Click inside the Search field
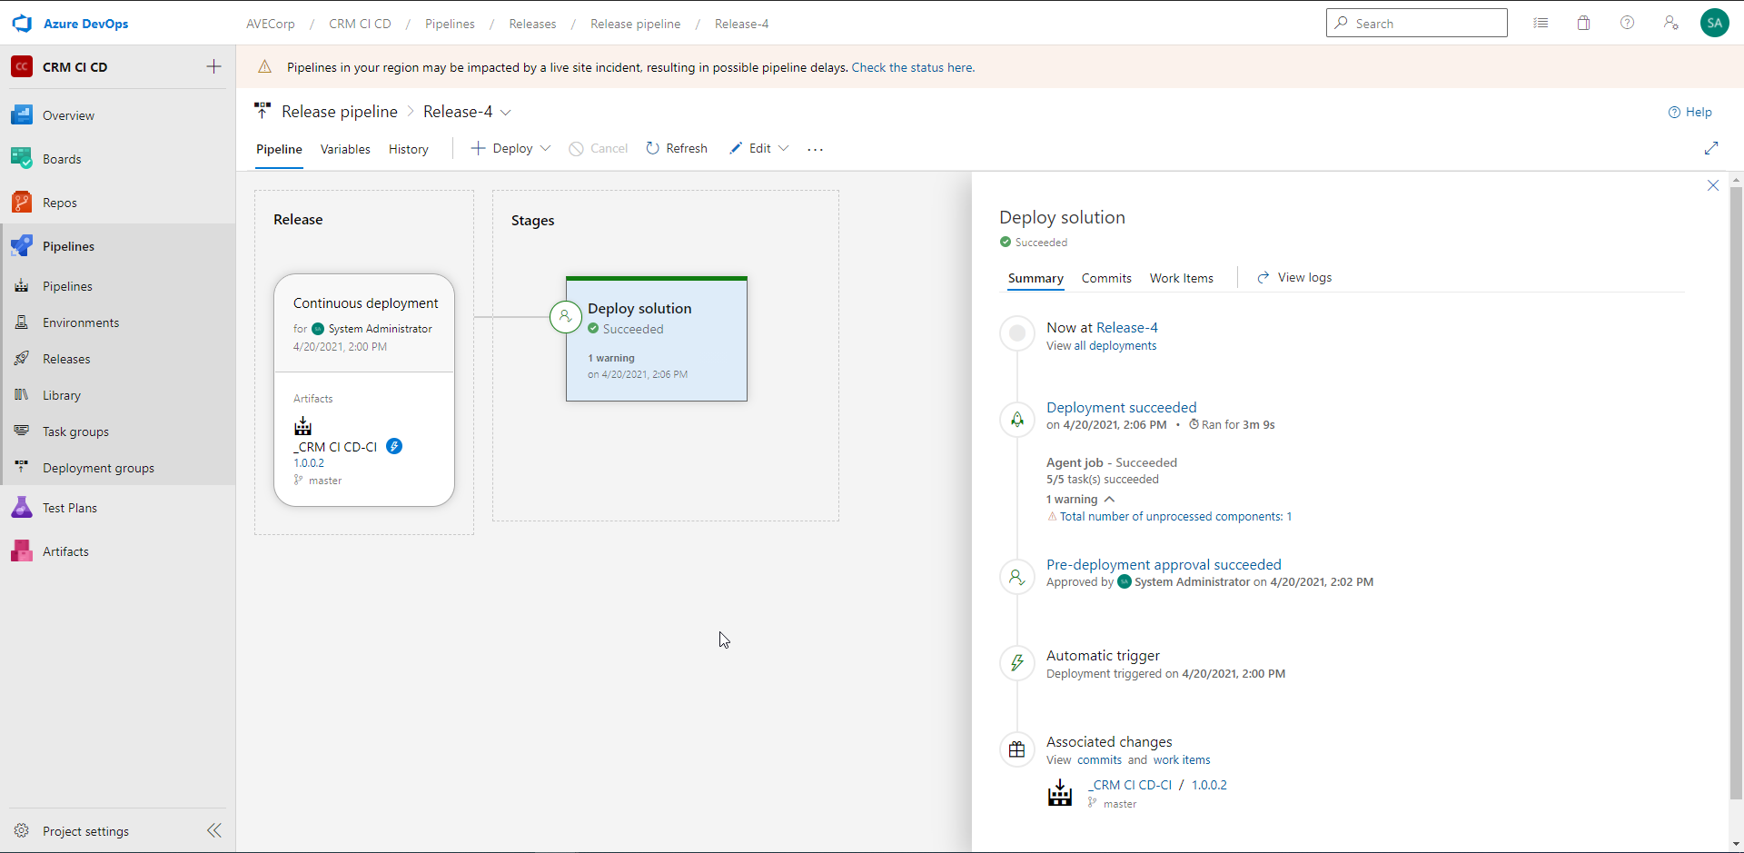1744x853 pixels. pos(1417,23)
